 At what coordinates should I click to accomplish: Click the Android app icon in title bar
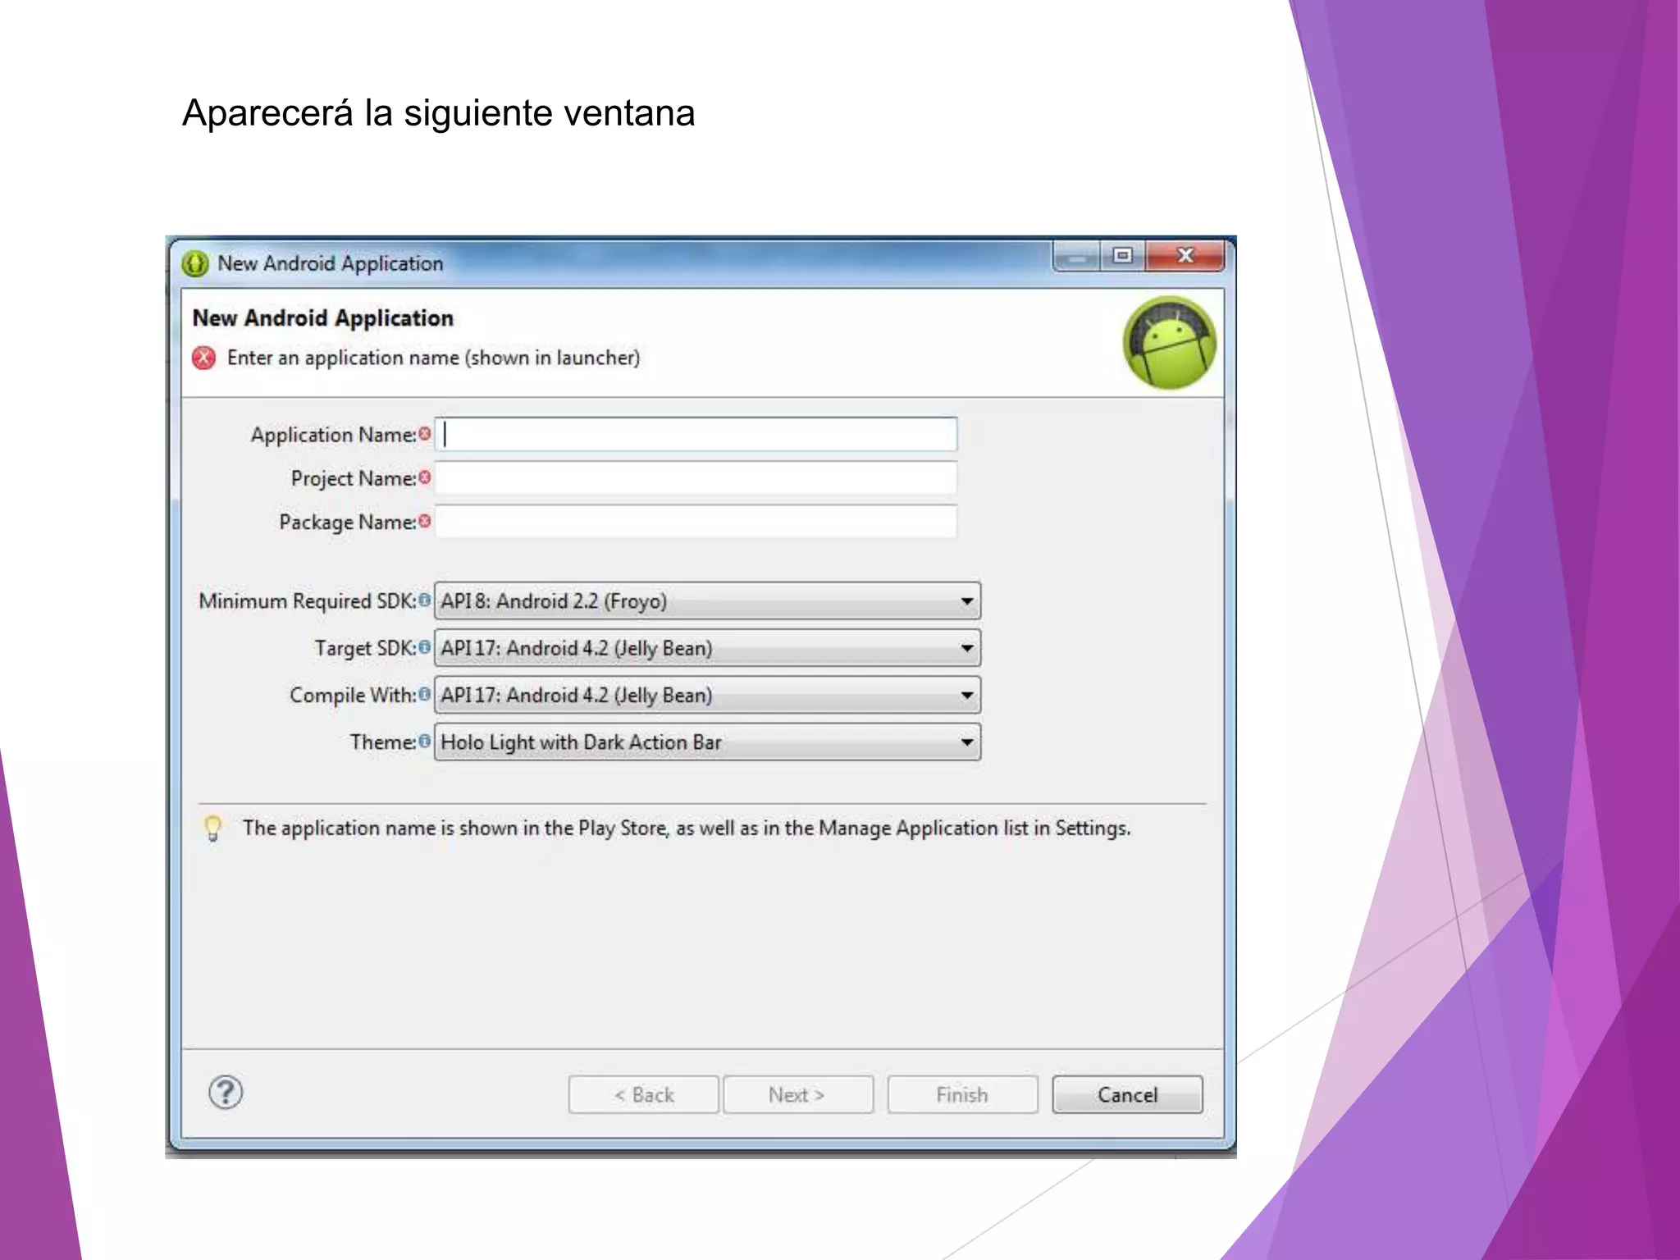195,263
